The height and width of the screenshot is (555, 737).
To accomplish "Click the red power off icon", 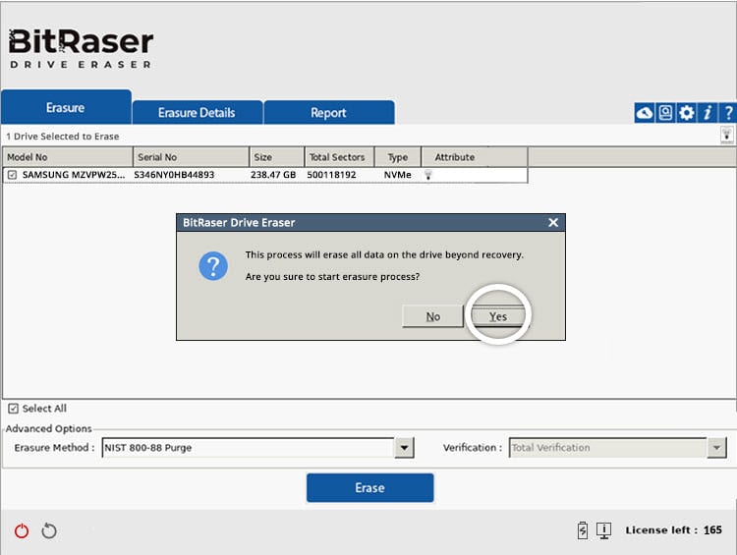I will click(22, 531).
